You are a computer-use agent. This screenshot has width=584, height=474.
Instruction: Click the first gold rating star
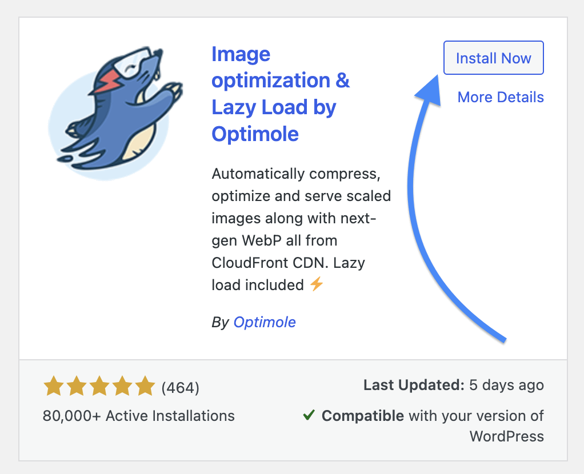(x=54, y=387)
